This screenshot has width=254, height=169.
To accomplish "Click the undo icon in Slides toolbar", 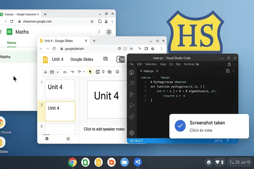I will click(65, 72).
